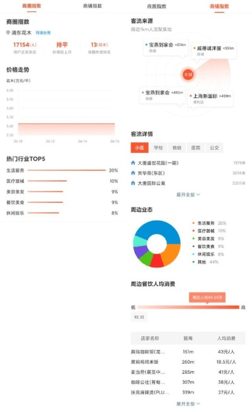Click the 06-12 date label on price chart
The width and height of the screenshot is (252, 412).
[50, 142]
